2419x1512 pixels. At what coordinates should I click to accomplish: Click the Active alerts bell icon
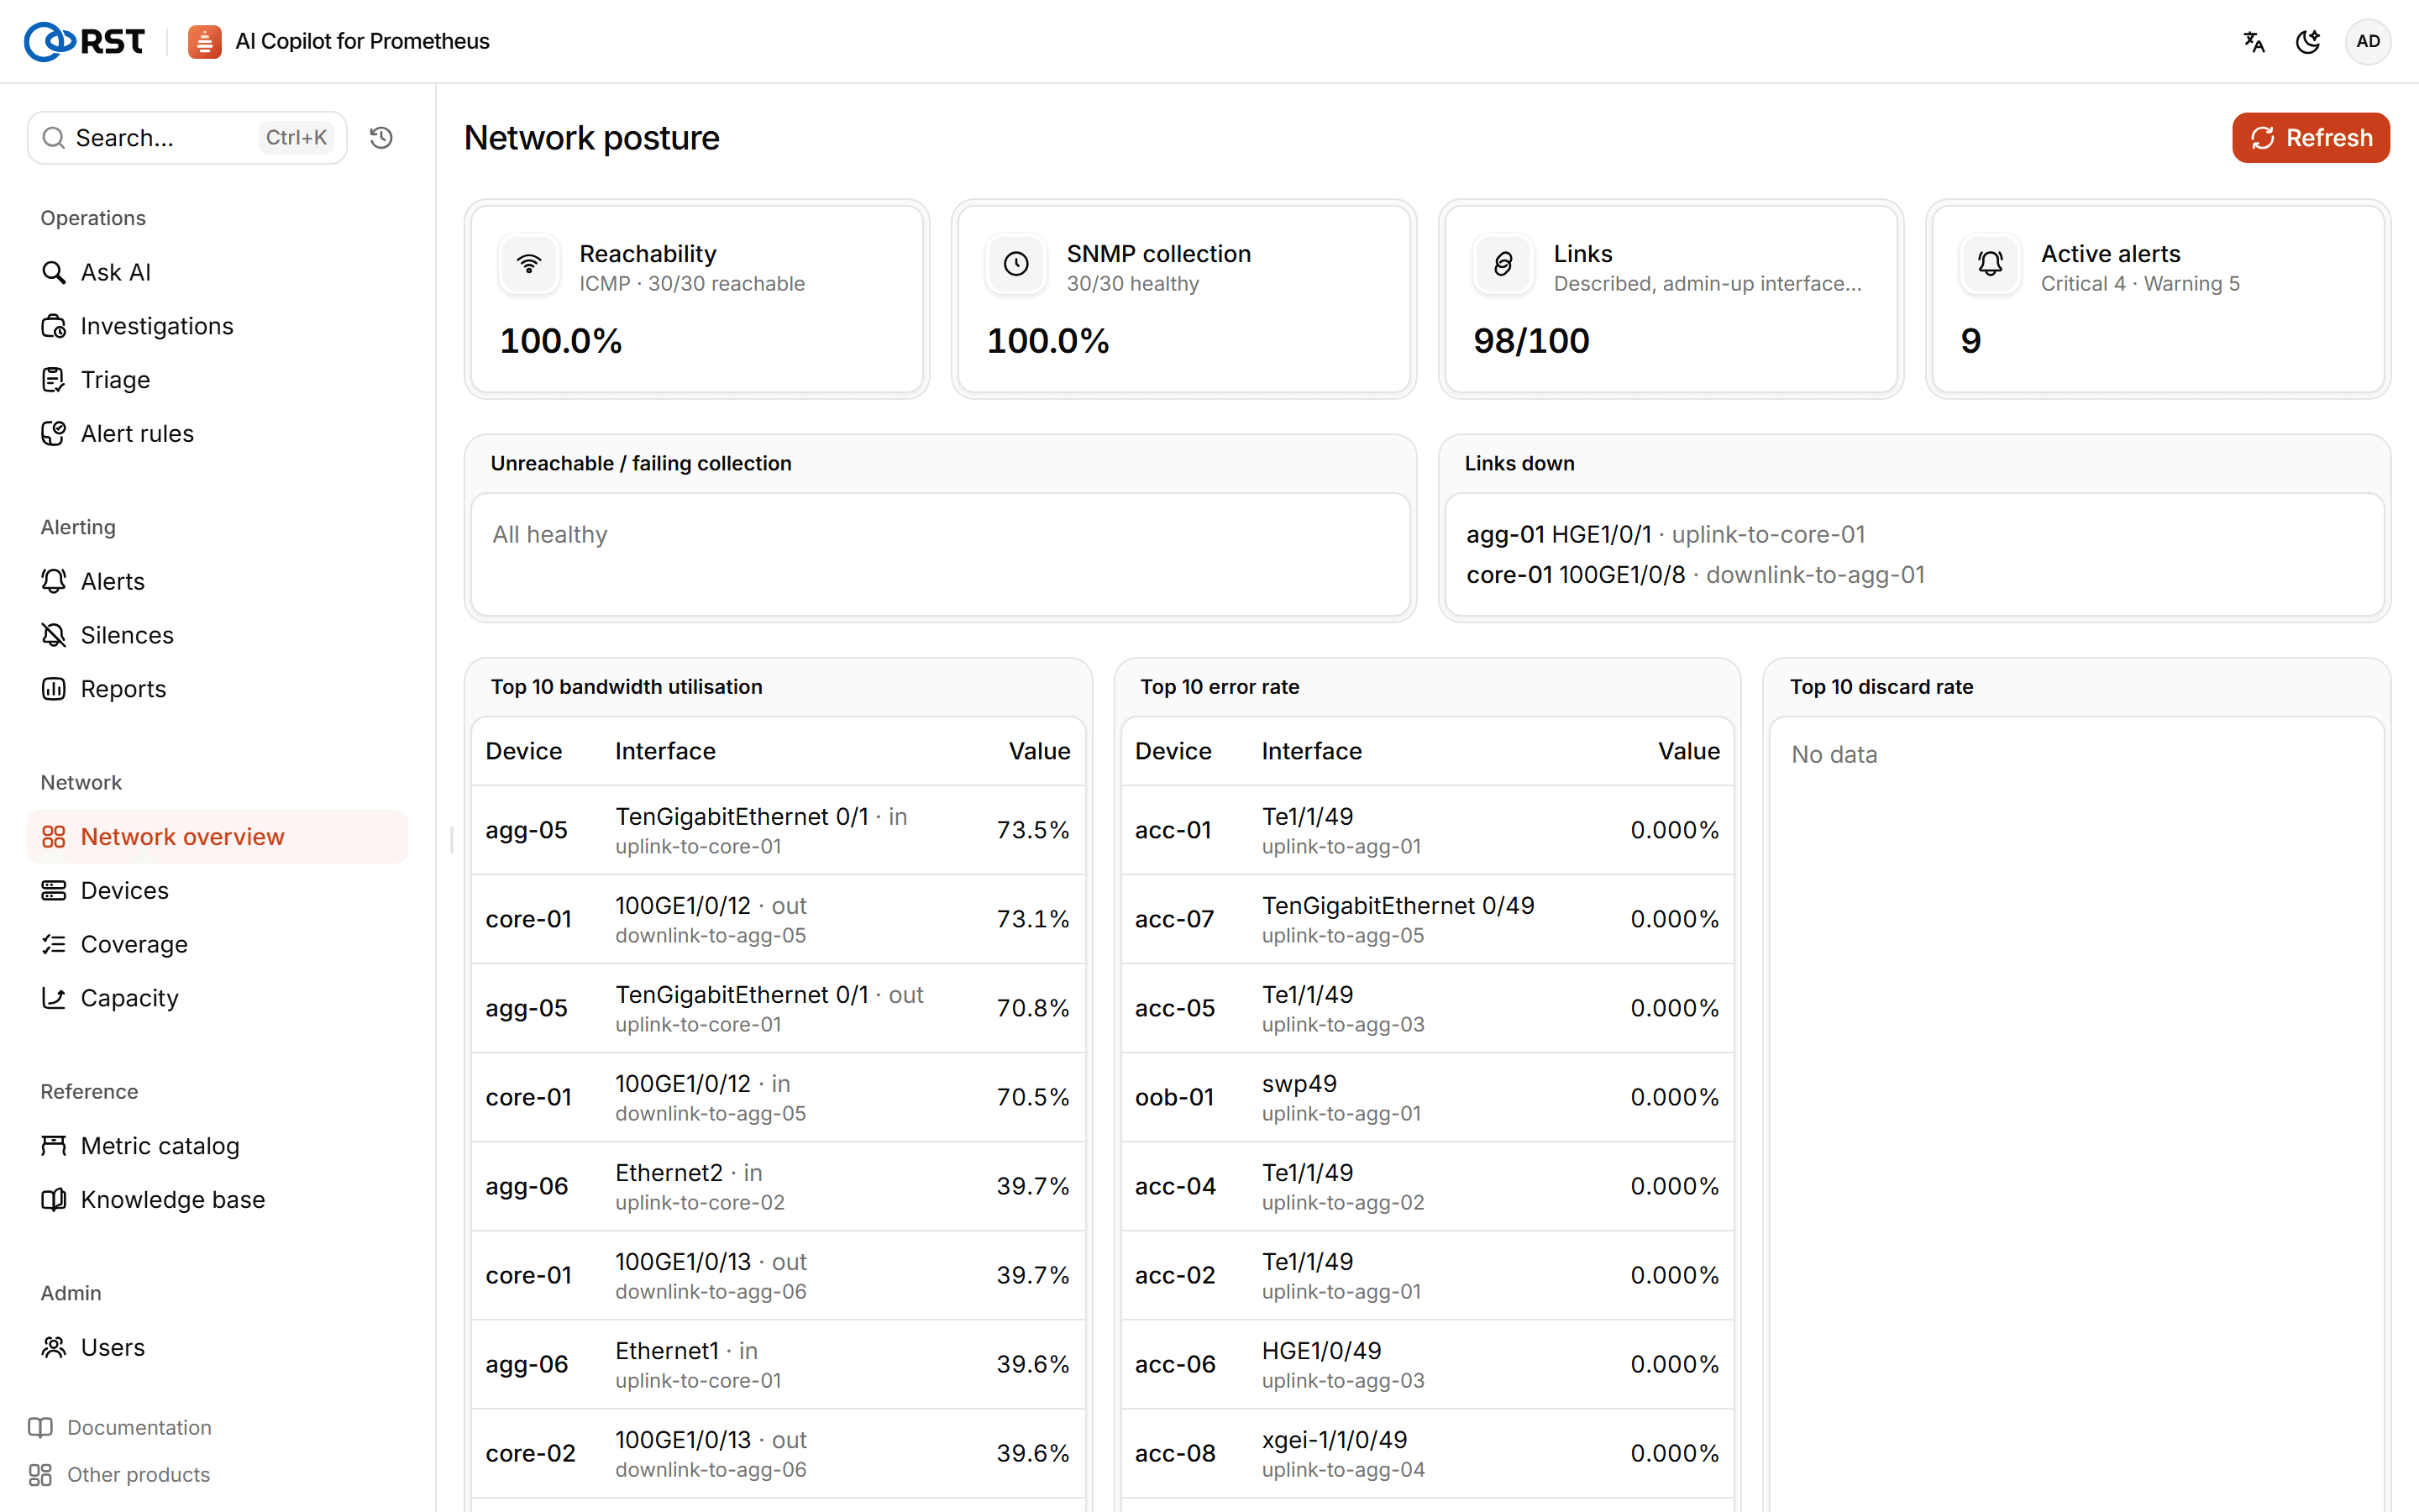tap(1990, 264)
